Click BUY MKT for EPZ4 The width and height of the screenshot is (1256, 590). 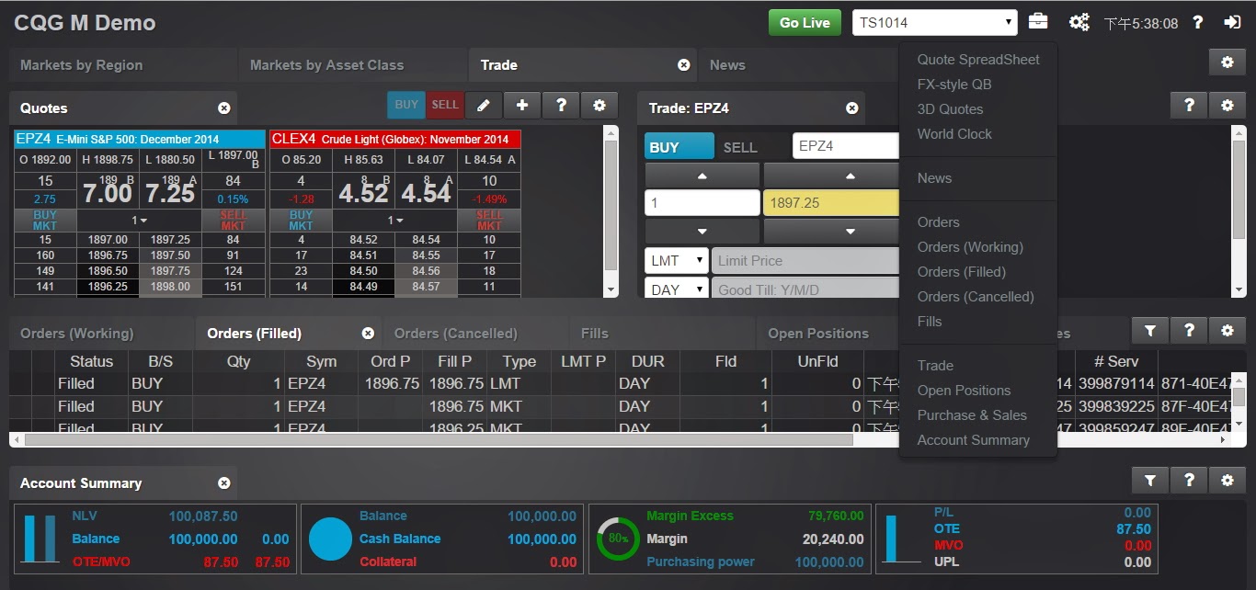[45, 220]
